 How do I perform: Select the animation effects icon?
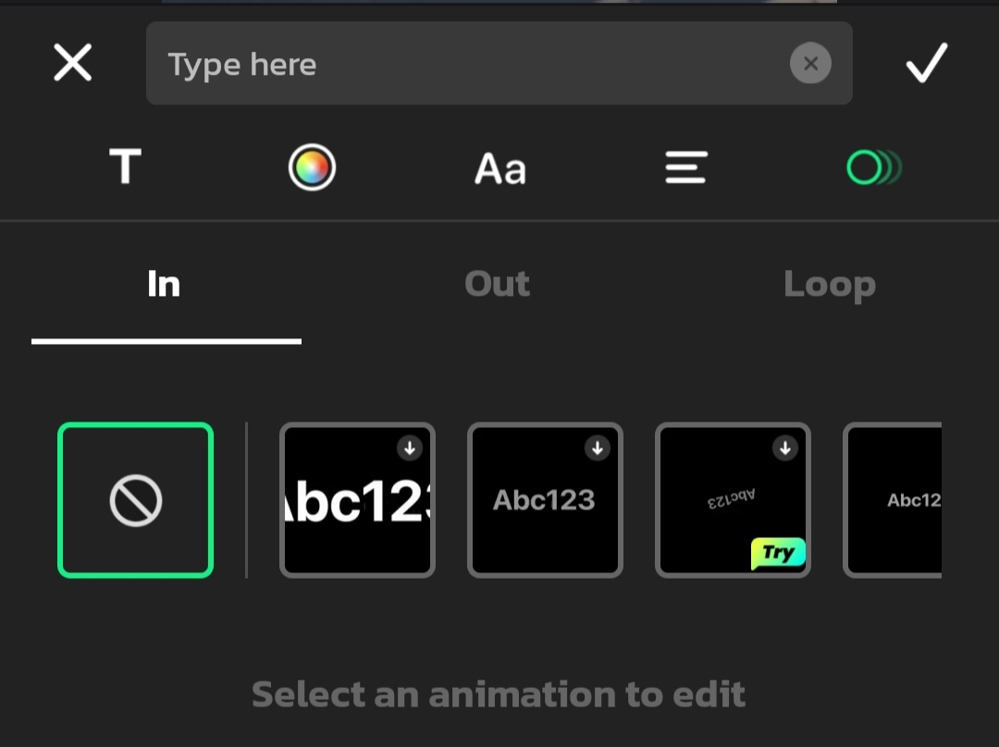pos(873,167)
